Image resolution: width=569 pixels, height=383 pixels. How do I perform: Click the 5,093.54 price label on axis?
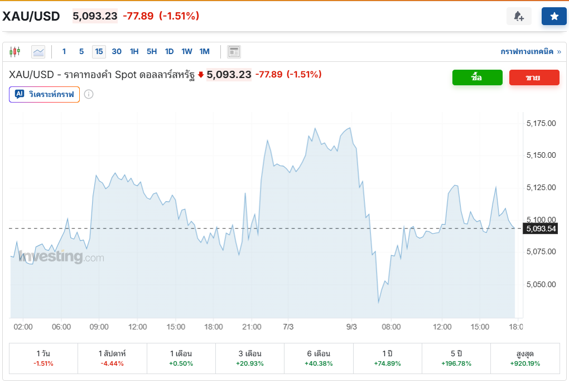pos(539,229)
